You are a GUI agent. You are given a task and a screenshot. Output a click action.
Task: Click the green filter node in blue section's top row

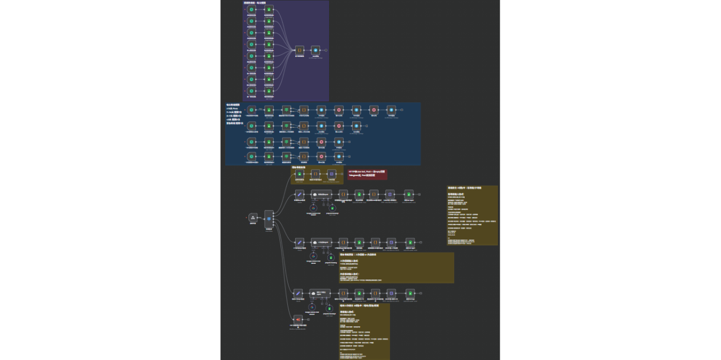[x=286, y=110]
